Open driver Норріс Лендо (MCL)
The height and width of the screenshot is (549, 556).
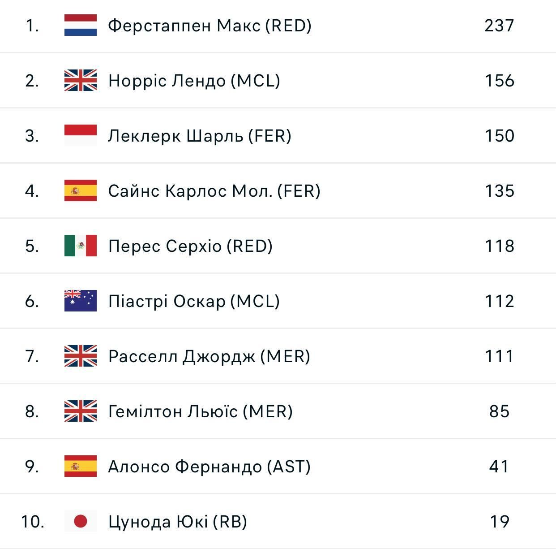pos(194,81)
